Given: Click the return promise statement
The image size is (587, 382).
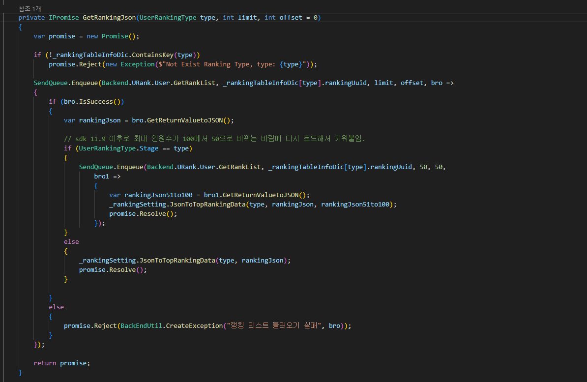Looking at the screenshot, I should tap(61, 363).
